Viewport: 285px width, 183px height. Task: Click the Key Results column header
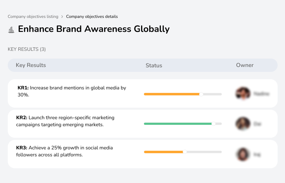(x=31, y=65)
